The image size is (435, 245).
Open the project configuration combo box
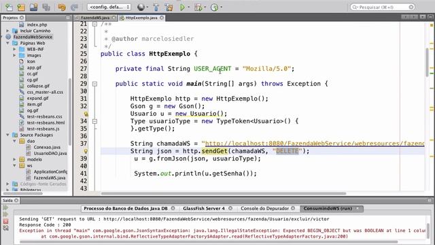(109, 7)
